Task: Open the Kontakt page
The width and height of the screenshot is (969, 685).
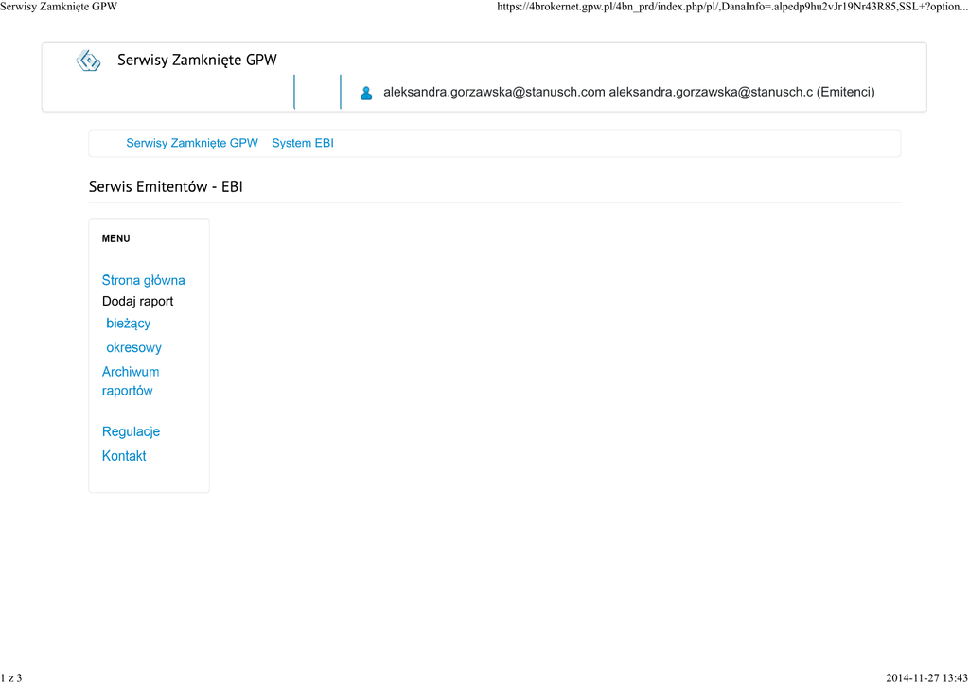Action: click(x=124, y=456)
